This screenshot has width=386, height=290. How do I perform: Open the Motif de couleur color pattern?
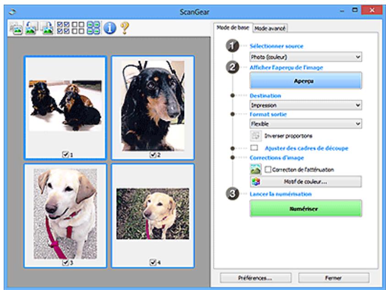pyautogui.click(x=305, y=182)
